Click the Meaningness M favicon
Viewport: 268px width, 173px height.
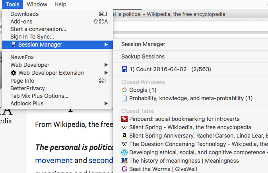click(124, 161)
